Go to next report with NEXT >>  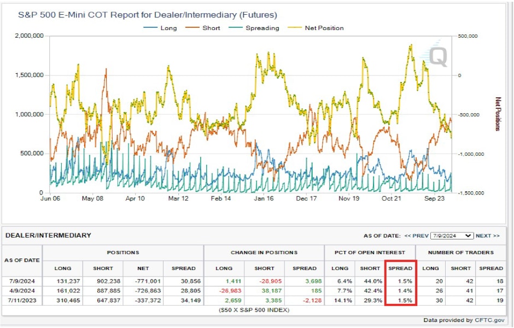coord(487,236)
